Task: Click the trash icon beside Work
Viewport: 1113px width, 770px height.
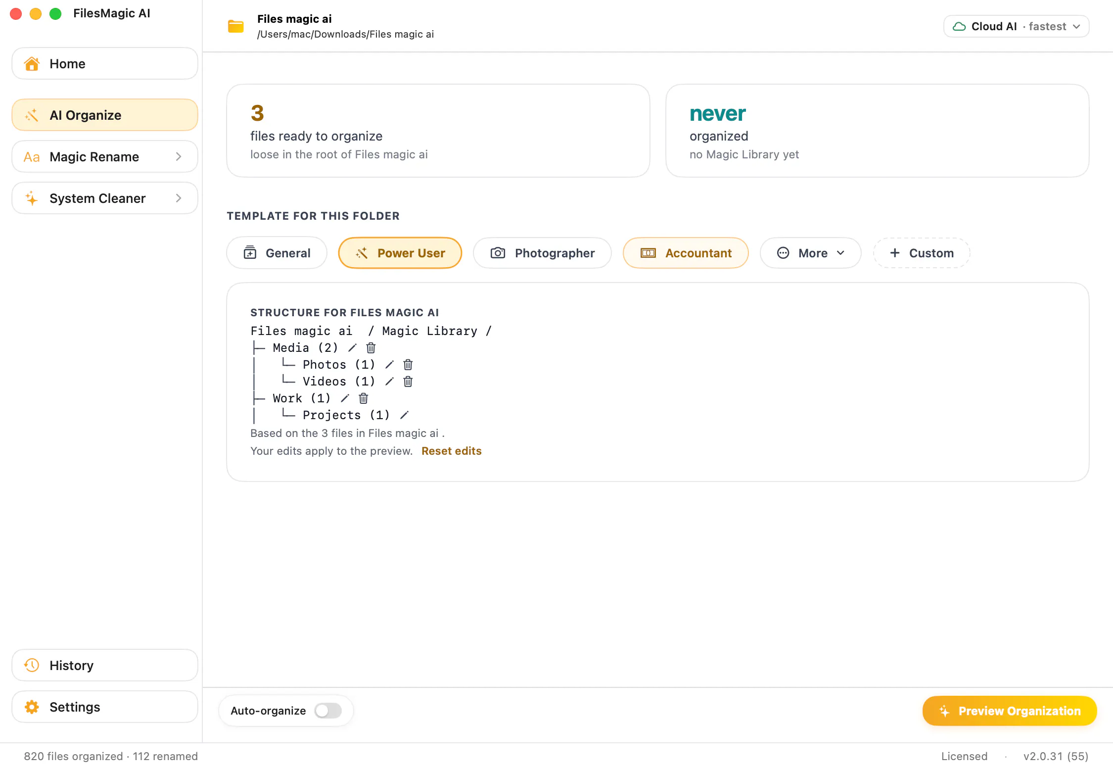Action: point(364,398)
